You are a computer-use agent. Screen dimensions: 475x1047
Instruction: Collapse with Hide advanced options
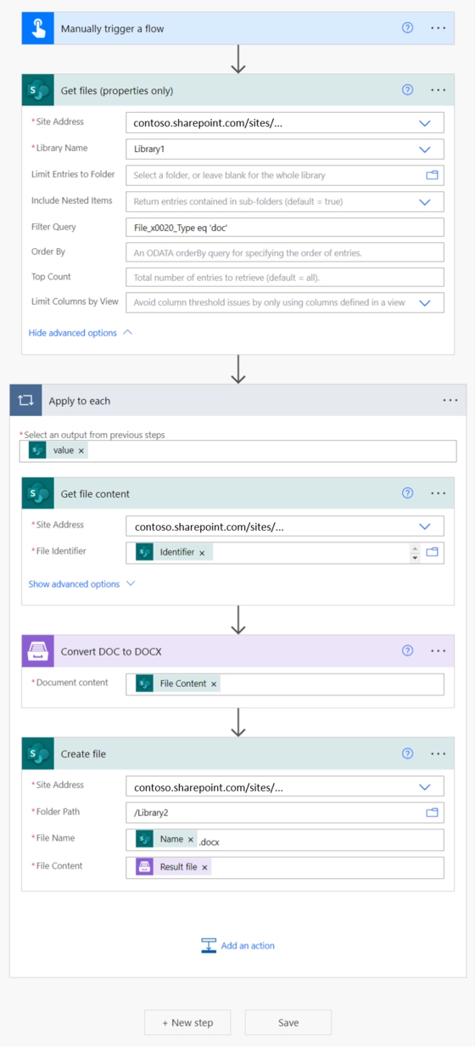click(81, 333)
